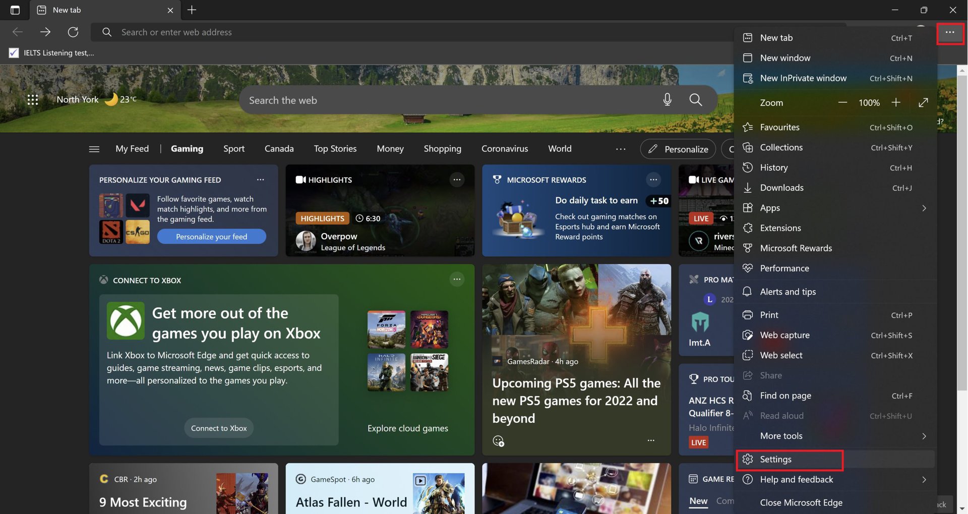Open more feed categories ellipsis
This screenshot has width=968, height=514.
pyautogui.click(x=621, y=149)
